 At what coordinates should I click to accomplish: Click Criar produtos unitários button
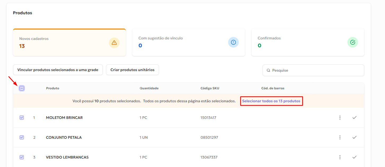point(132,70)
